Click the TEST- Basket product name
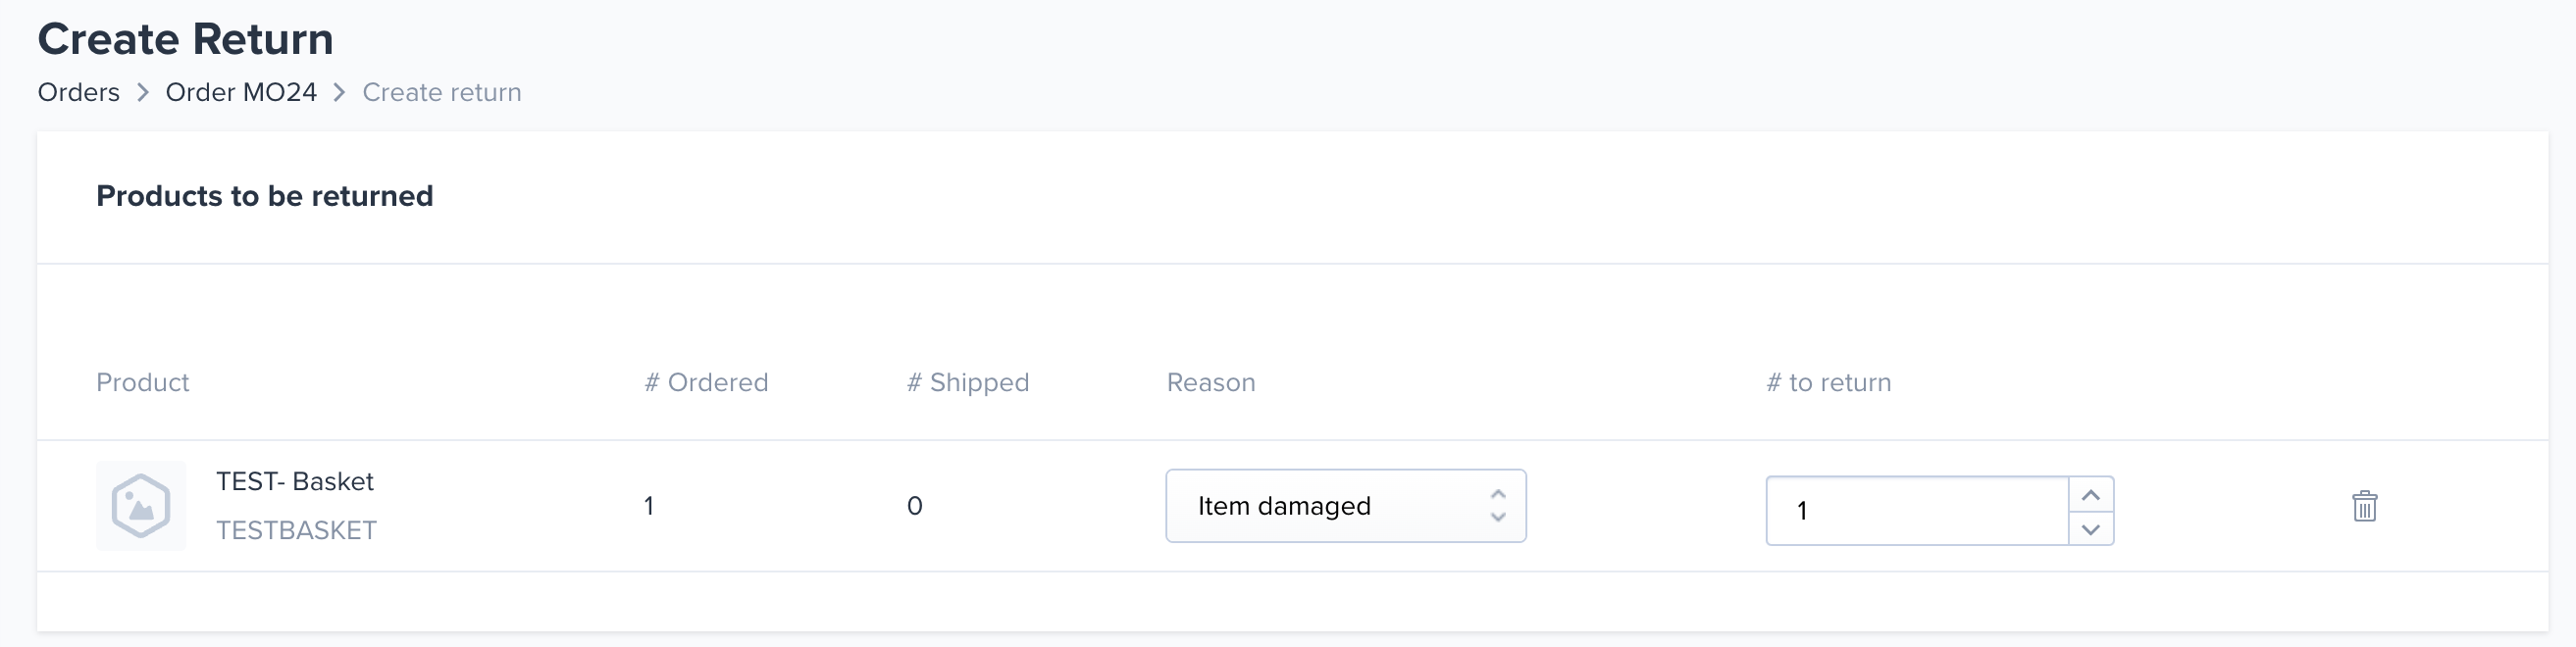Viewport: 2576px width, 647px height. click(x=295, y=481)
